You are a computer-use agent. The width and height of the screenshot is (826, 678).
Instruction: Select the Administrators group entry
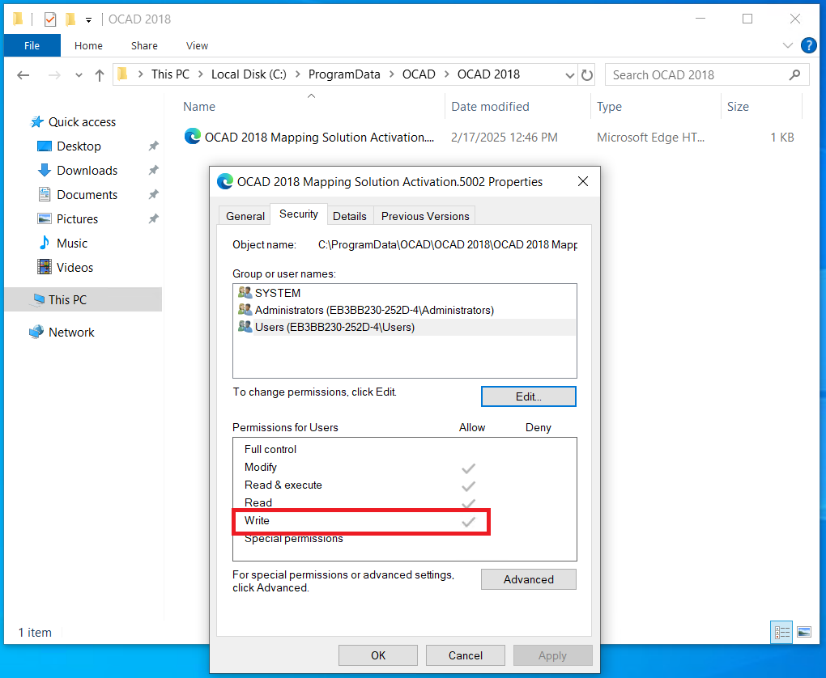pyautogui.click(x=405, y=310)
